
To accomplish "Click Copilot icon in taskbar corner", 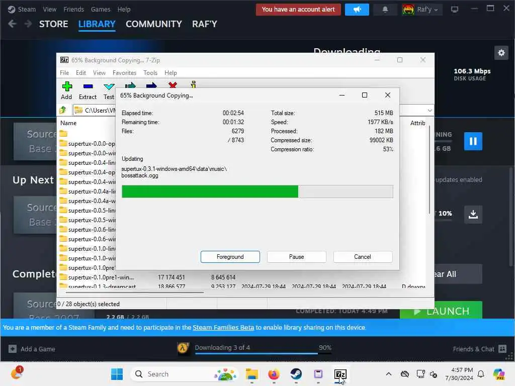I will pos(499,374).
